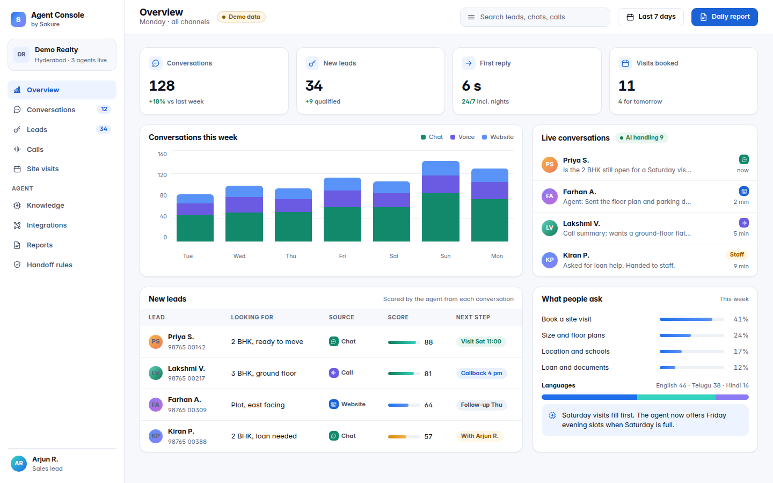Click the Sunday bar in the weekly chart
The width and height of the screenshot is (773, 483).
(441, 201)
